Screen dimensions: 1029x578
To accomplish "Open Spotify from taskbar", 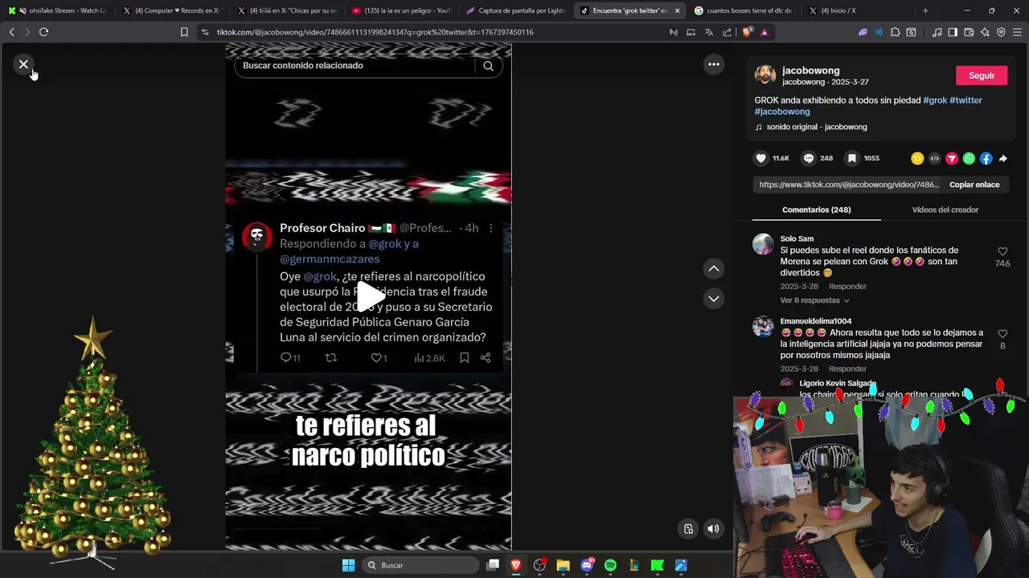I will click(610, 565).
